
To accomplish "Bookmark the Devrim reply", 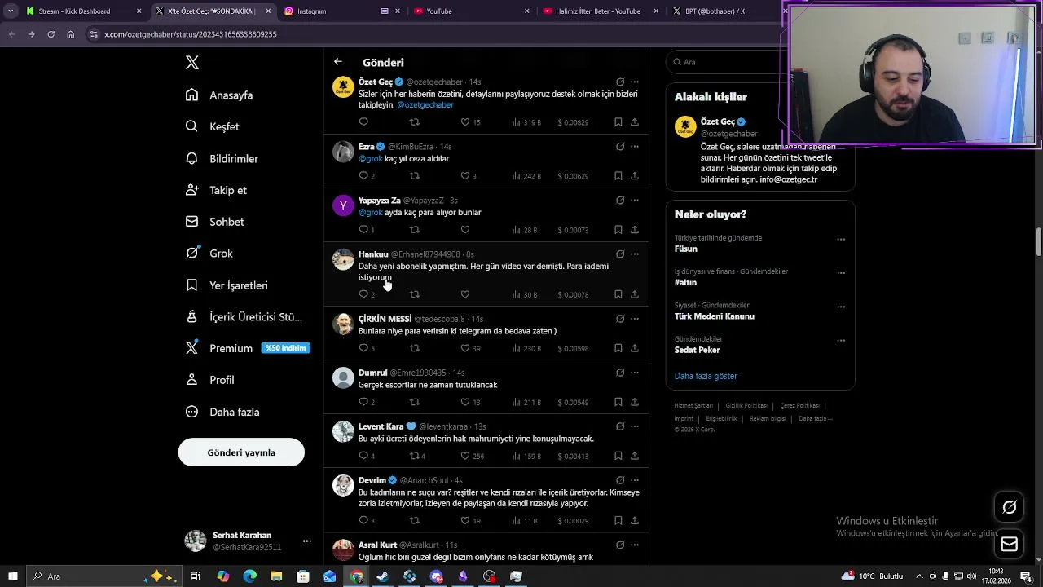I will pos(618,520).
